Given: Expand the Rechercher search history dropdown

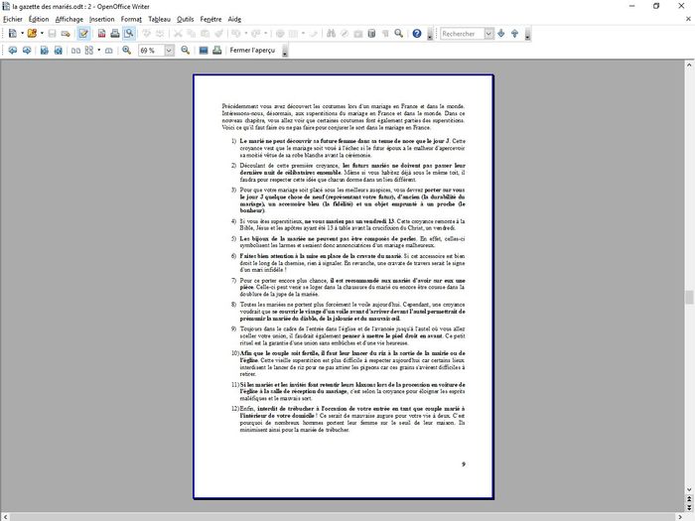Looking at the screenshot, I should tap(488, 33).
